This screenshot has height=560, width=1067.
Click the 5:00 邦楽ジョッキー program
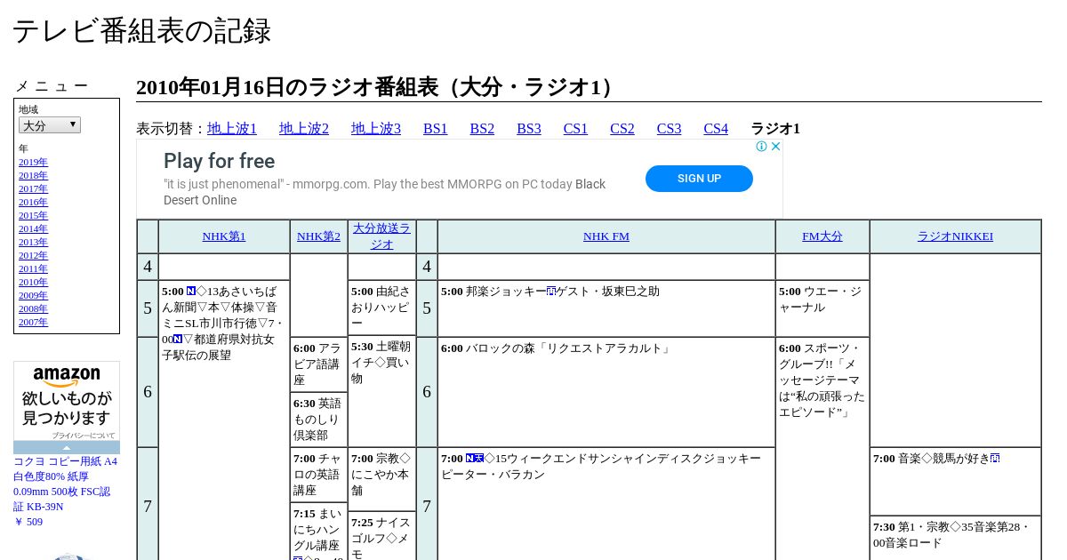pyautogui.click(x=606, y=308)
